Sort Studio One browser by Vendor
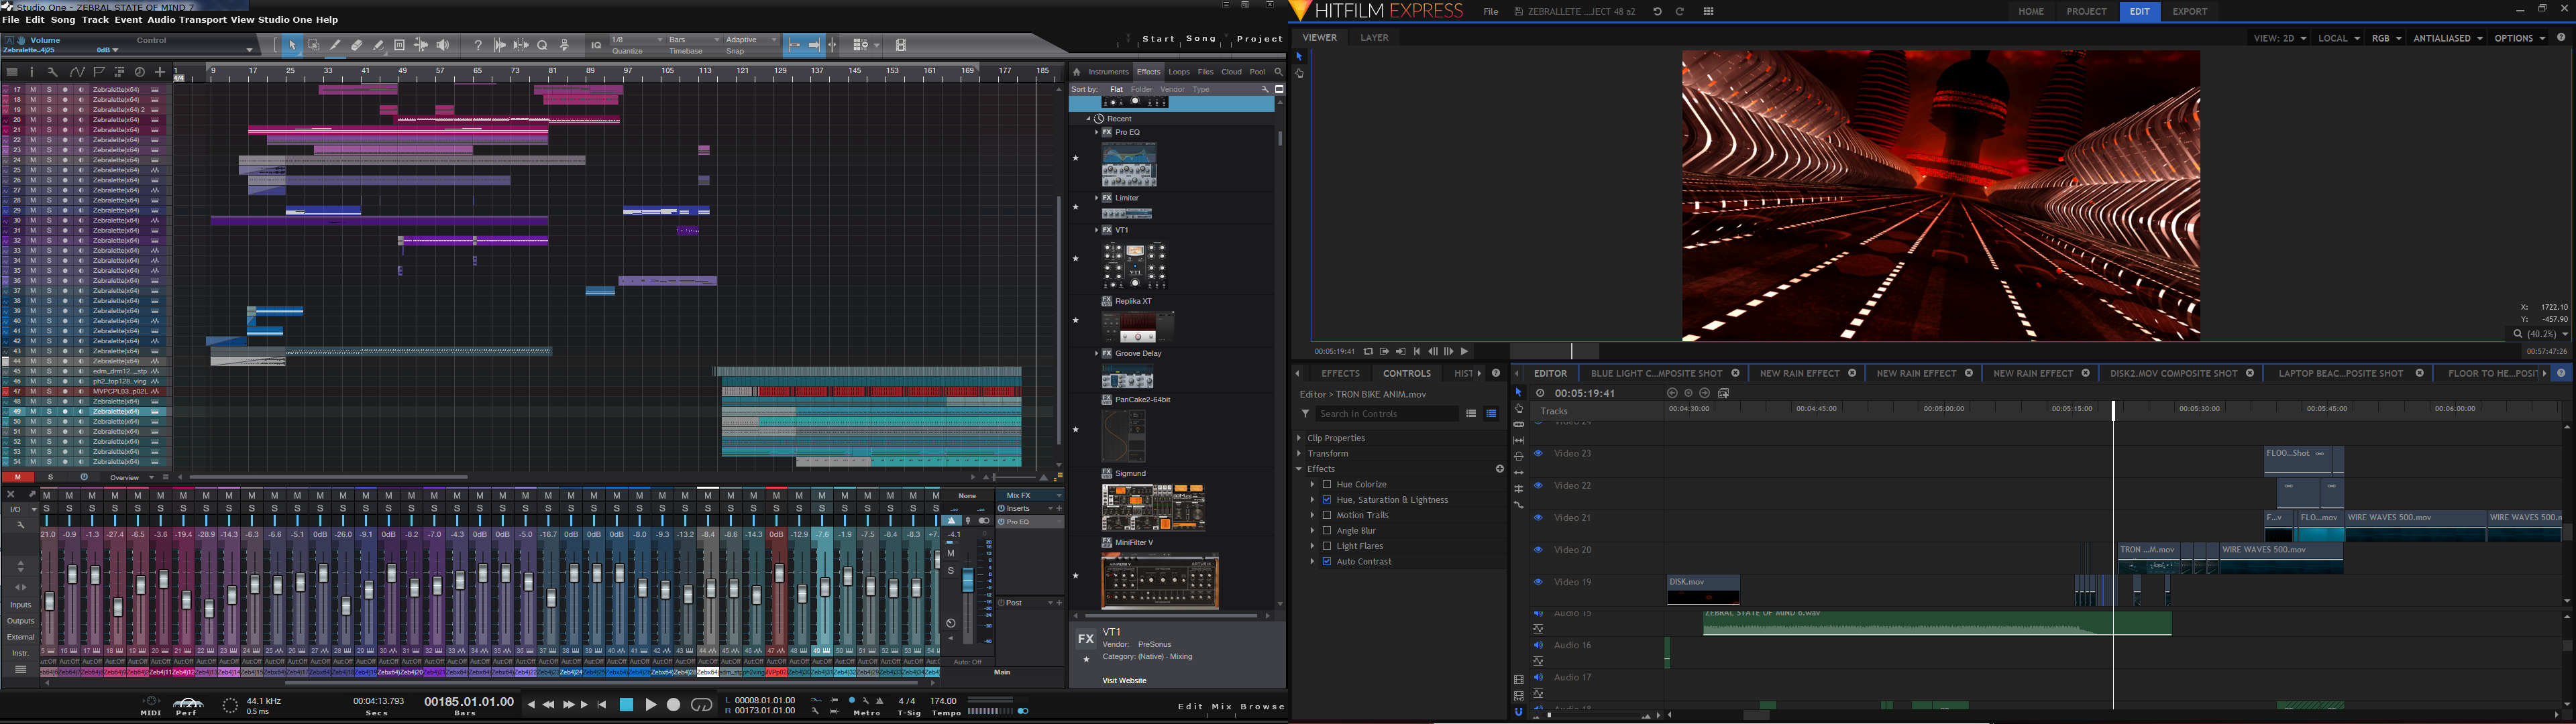This screenshot has width=2576, height=724. [x=1172, y=89]
